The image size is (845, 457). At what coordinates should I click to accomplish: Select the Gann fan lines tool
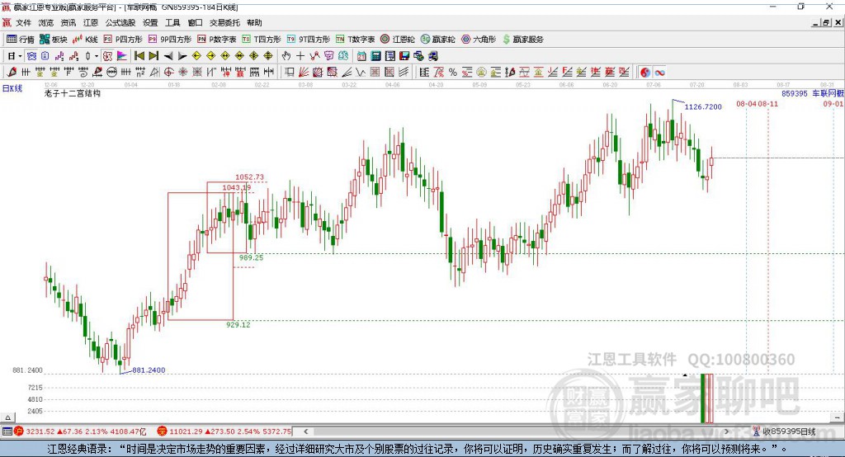click(304, 73)
